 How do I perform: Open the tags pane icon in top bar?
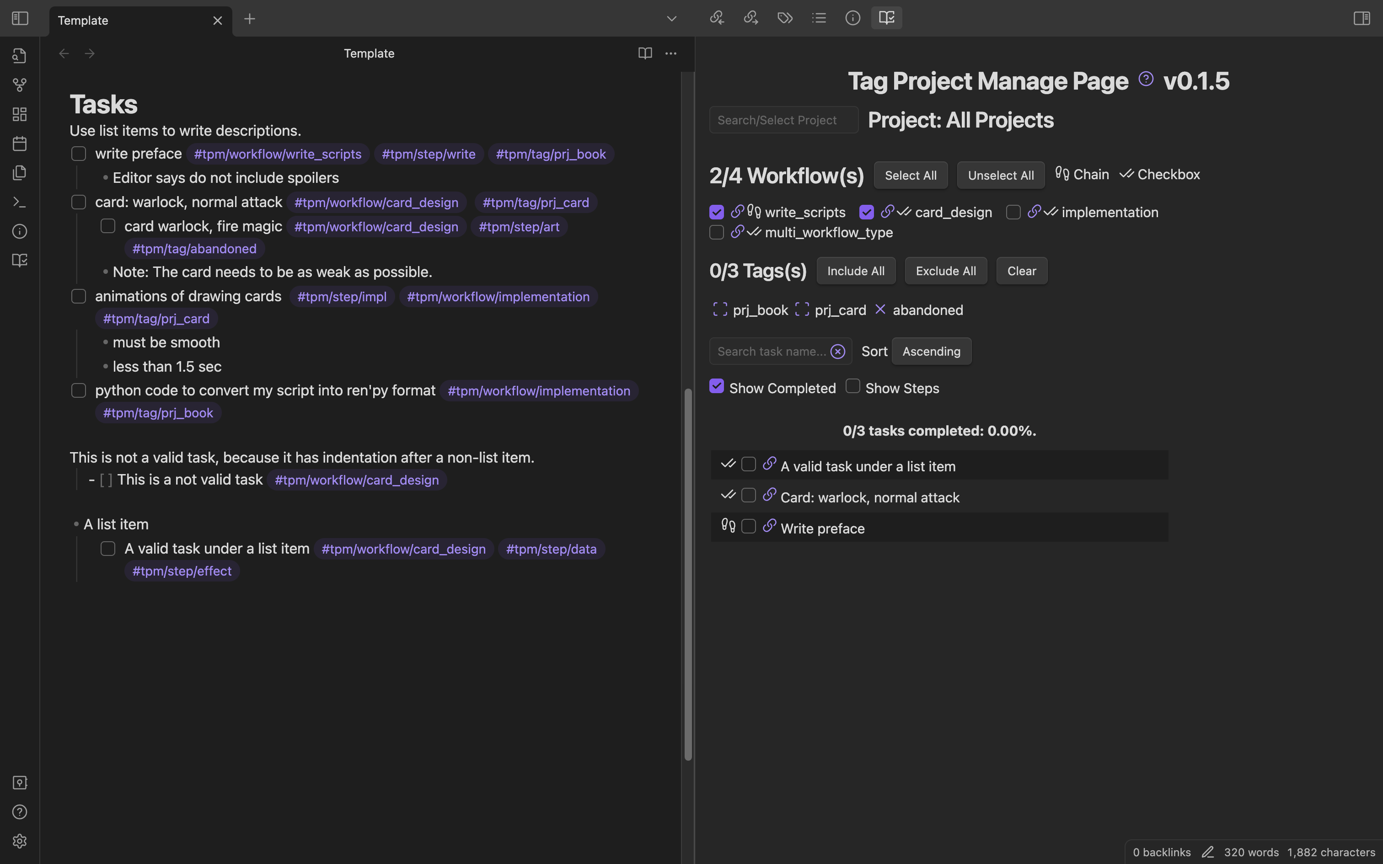785,18
